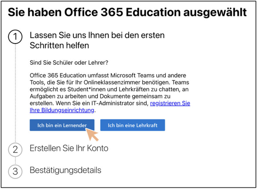Select the circle next to 'Erstellen Sie Ihr Konto'
The height and width of the screenshot is (189, 257).
pos(15,150)
